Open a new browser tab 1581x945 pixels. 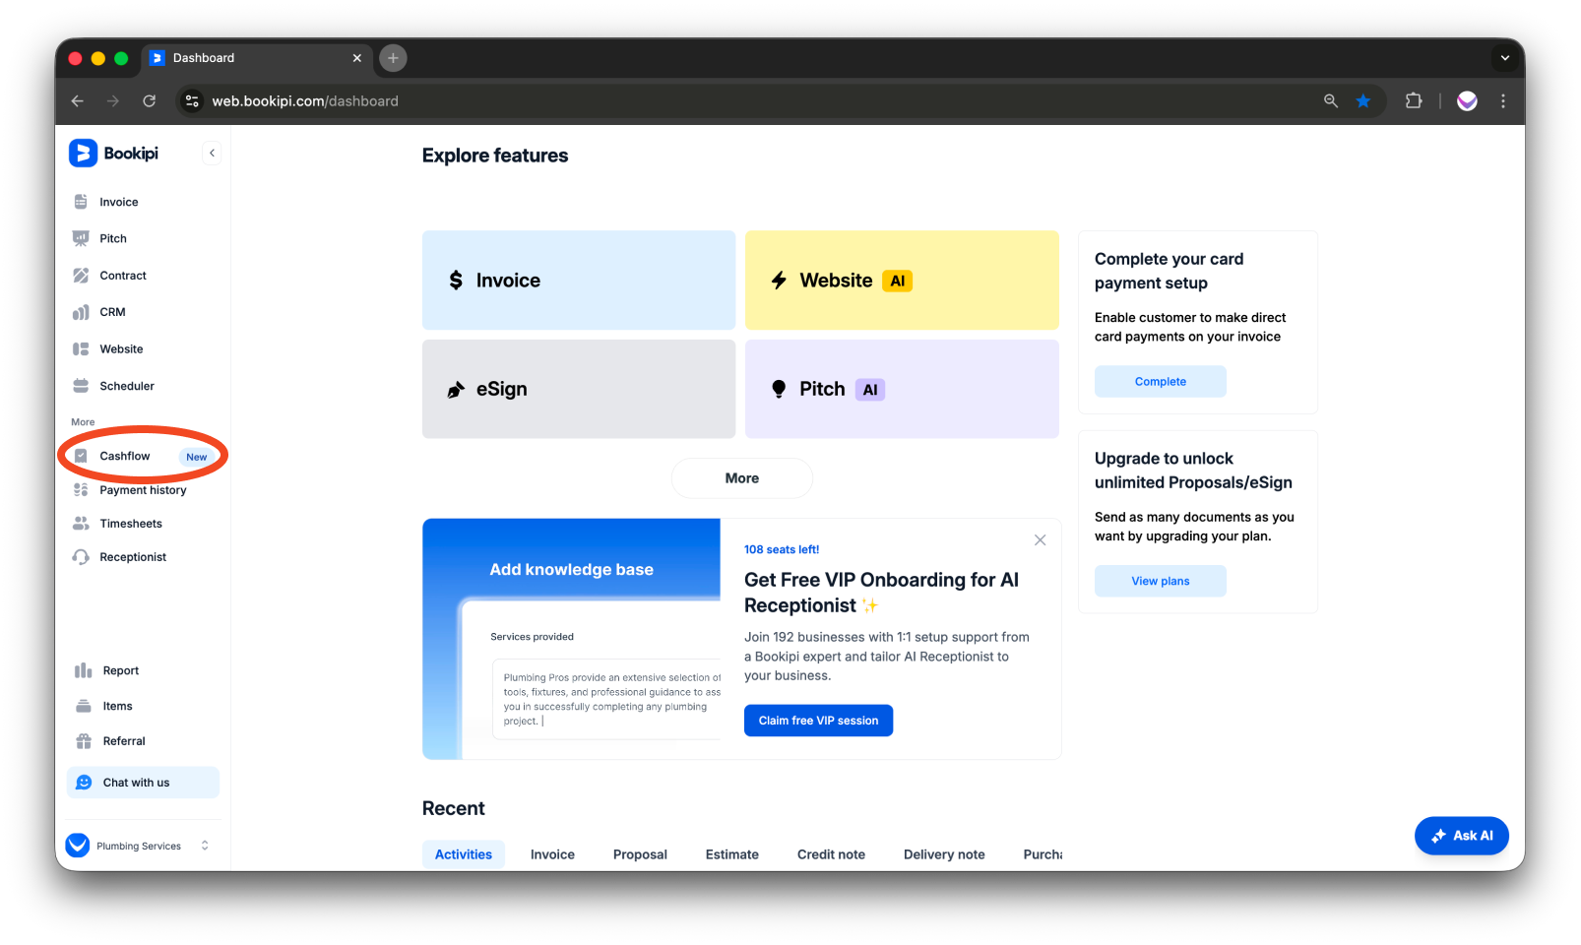coord(393,58)
